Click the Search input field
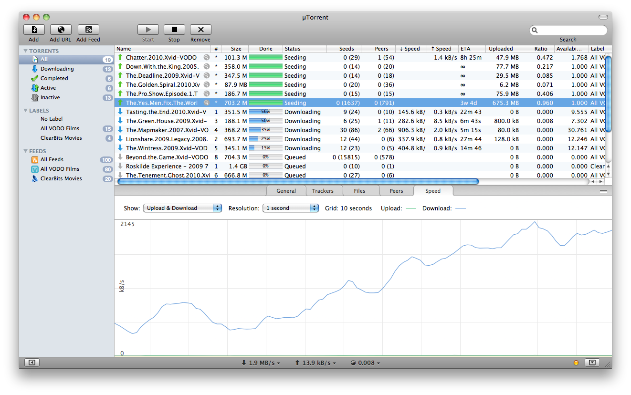Image resolution: width=631 pixels, height=395 pixels. tap(568, 30)
